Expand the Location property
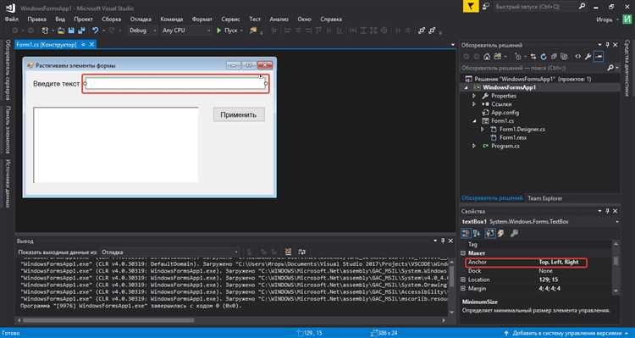This screenshot has height=338, width=635. tap(463, 280)
